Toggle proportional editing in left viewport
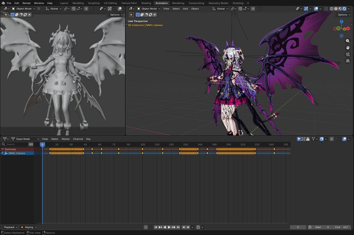 tap(86, 9)
